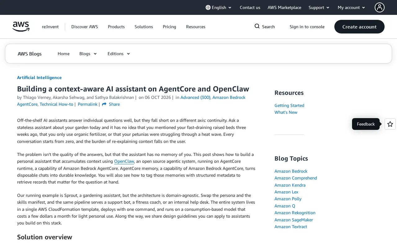Expand the English language dropdown

click(219, 7)
